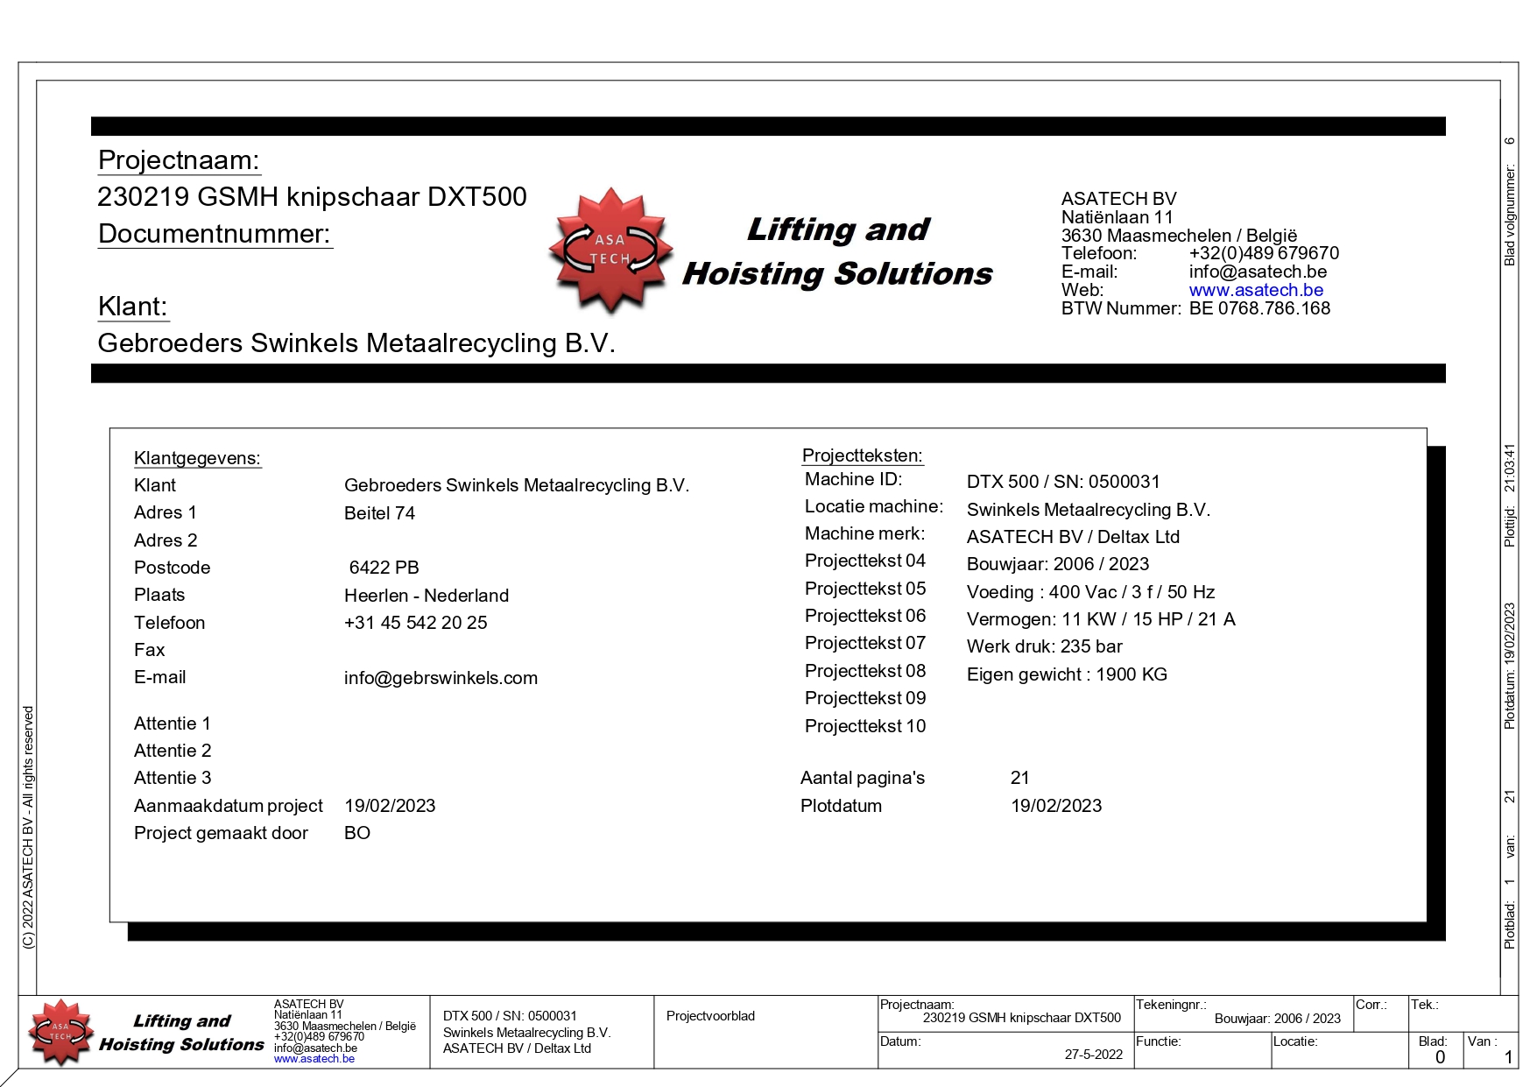Image resolution: width=1537 pixels, height=1087 pixels.
Task: Select the underlined Projectnaam heading
Action: point(179,160)
